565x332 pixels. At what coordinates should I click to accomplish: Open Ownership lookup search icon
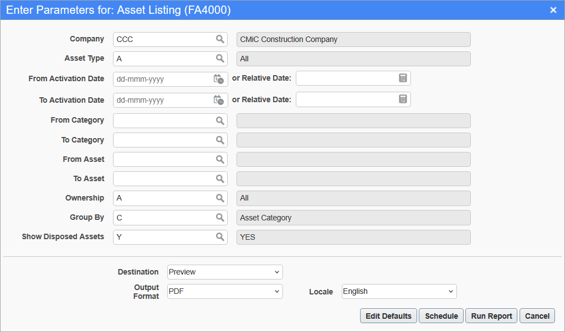pos(220,198)
